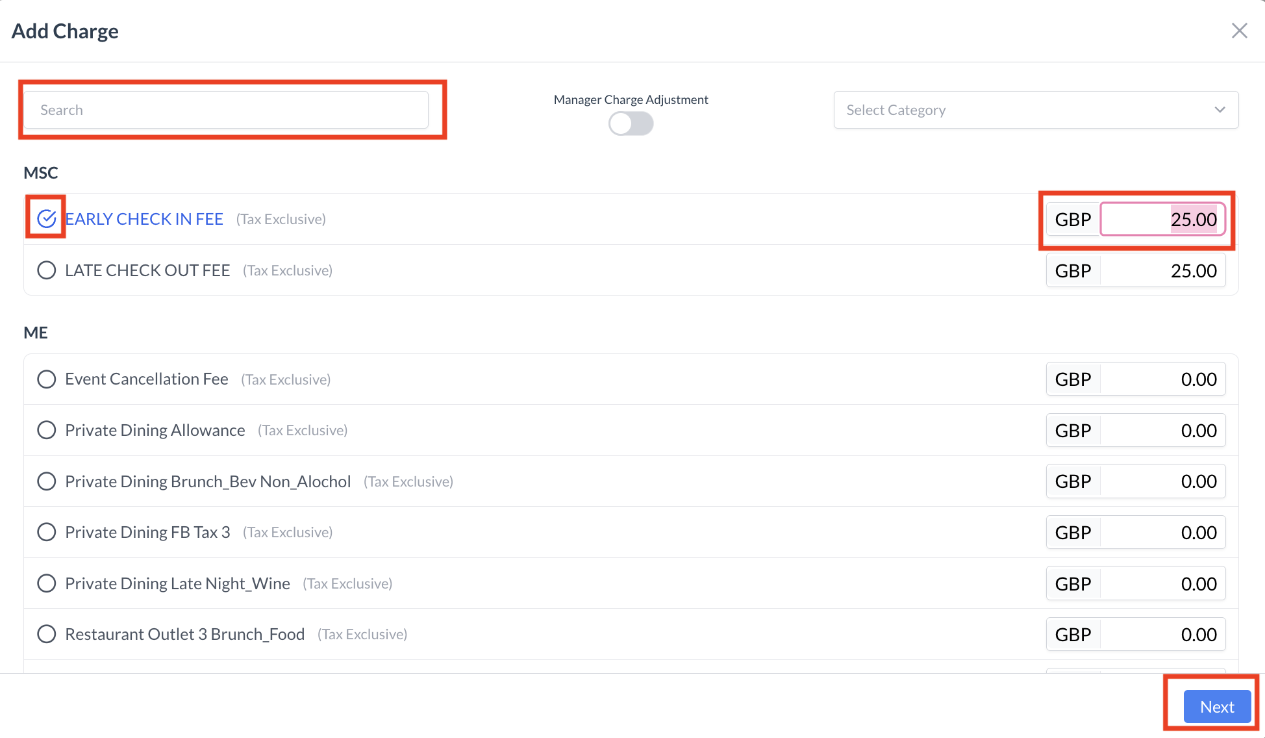Edit the EARLY CHECK IN FEE amount
1265x738 pixels.
pos(1162,220)
